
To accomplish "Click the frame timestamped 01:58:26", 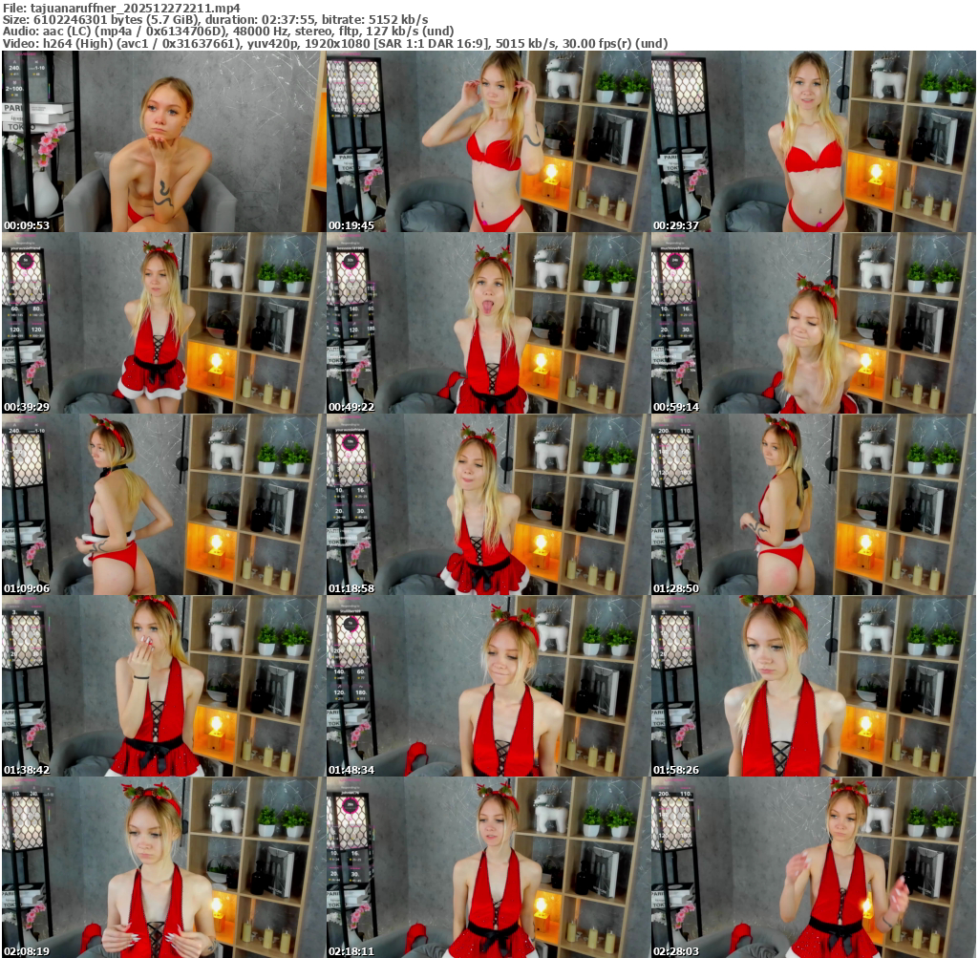I will click(x=813, y=686).
